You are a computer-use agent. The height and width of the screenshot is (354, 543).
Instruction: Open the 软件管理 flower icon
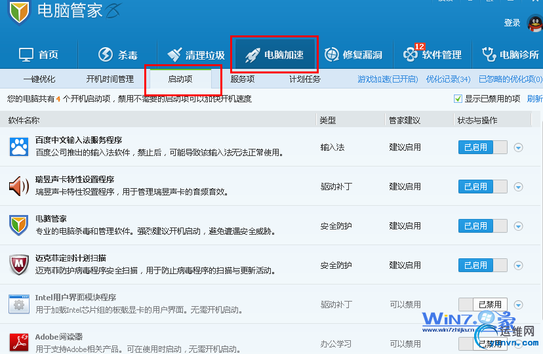(411, 54)
